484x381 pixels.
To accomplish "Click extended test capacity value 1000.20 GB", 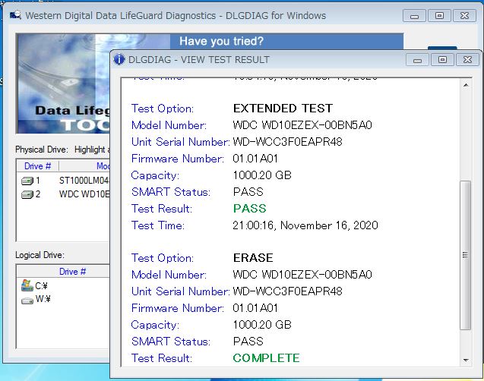I will click(262, 175).
